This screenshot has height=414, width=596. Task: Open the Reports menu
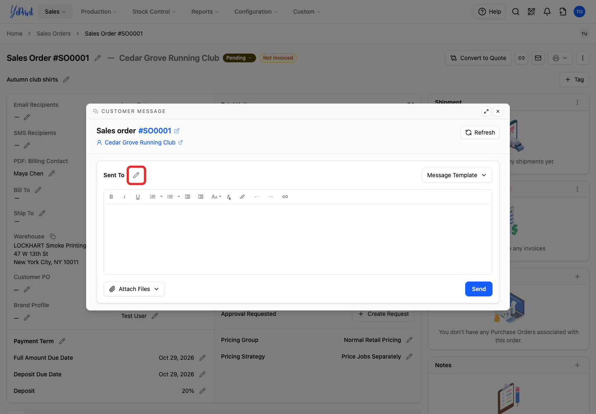tap(205, 12)
